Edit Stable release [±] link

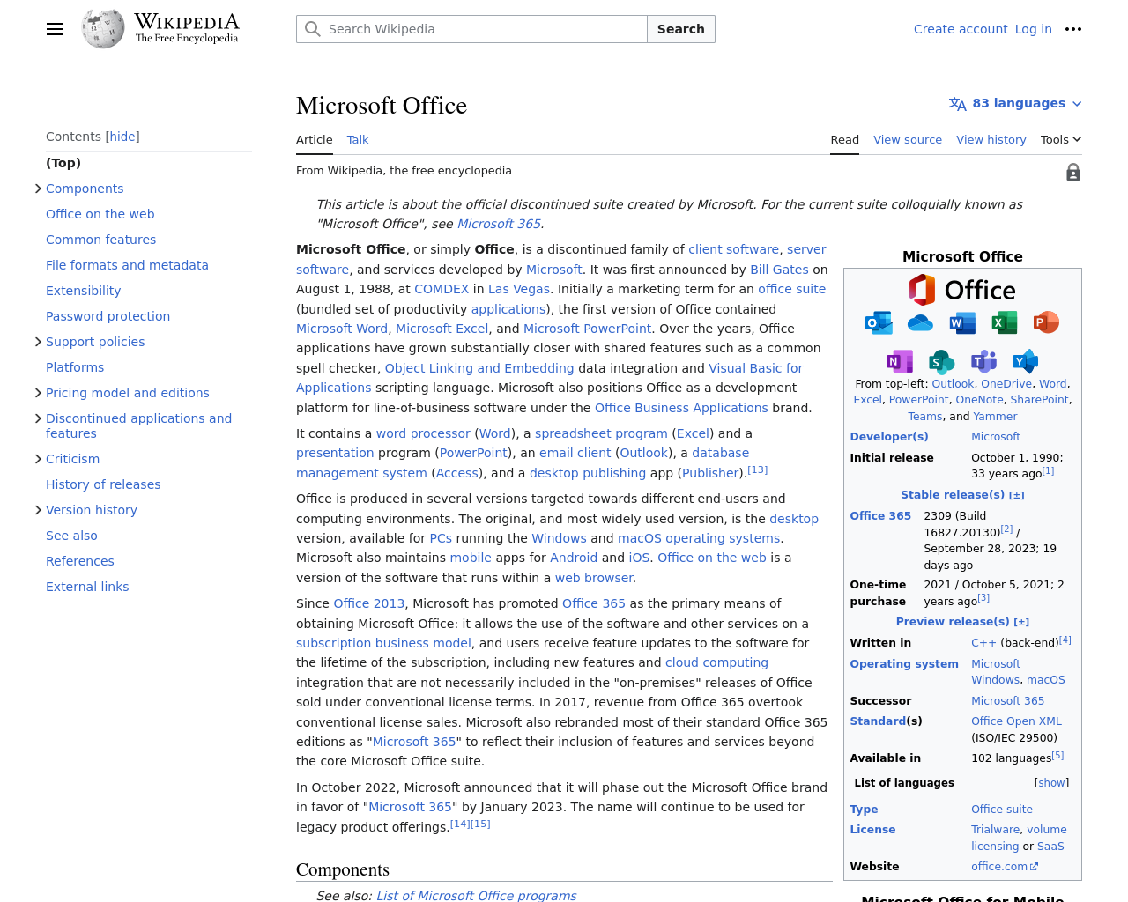tap(1017, 496)
